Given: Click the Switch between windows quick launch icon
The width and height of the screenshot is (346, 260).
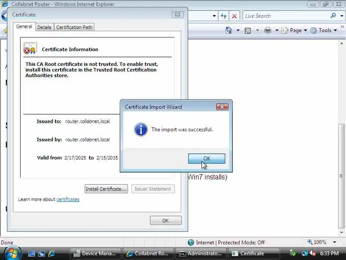Looking at the screenshot, I should [x=42, y=253].
